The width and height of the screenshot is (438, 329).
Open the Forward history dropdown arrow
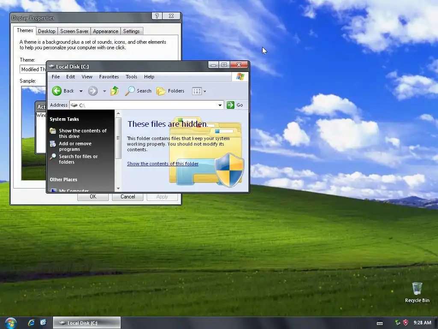pos(104,91)
